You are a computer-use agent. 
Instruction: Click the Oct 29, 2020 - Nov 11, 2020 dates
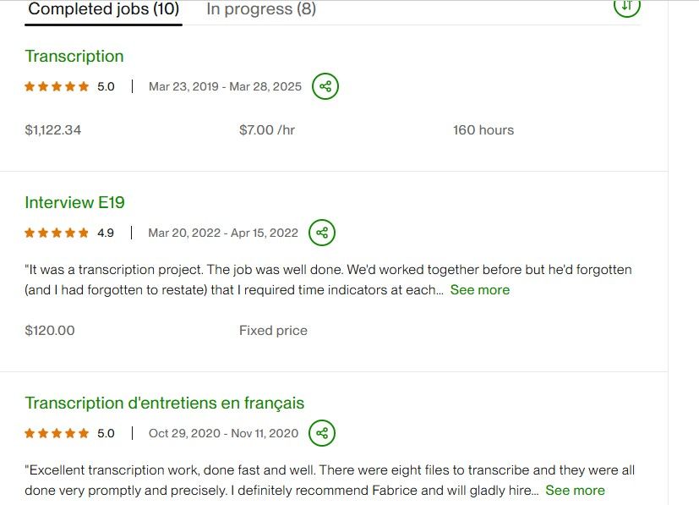[x=223, y=433]
